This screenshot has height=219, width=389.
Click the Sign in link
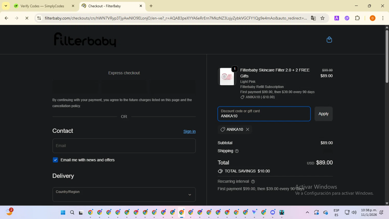189,131
